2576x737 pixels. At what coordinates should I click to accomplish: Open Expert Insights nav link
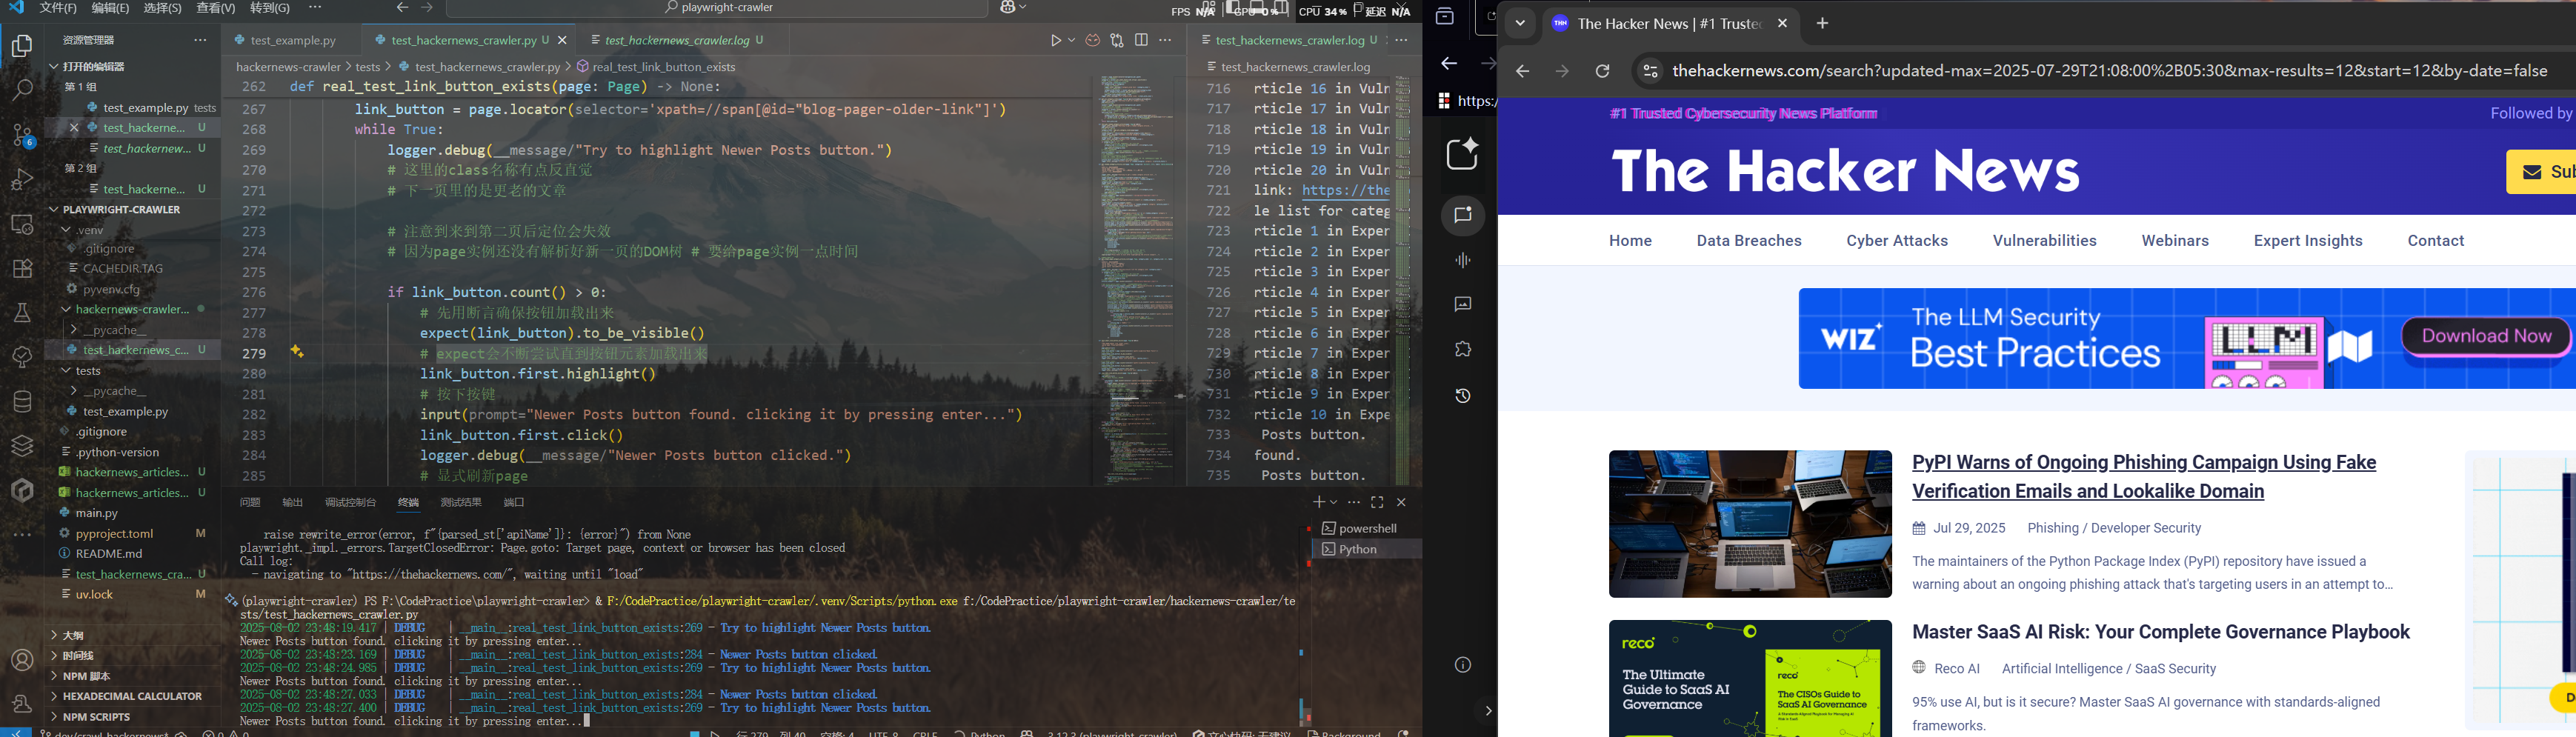click(x=2308, y=241)
